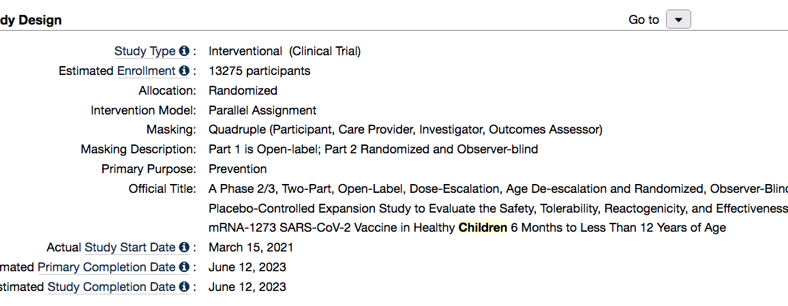Open the Enrollment definition link
The image size is (788, 306).
coord(147,72)
